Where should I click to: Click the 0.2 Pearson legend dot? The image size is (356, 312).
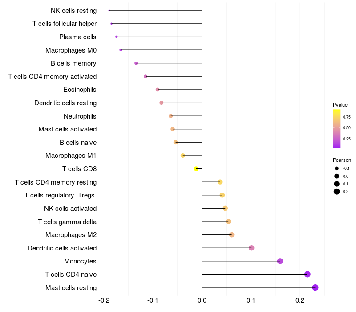pyautogui.click(x=337, y=192)
